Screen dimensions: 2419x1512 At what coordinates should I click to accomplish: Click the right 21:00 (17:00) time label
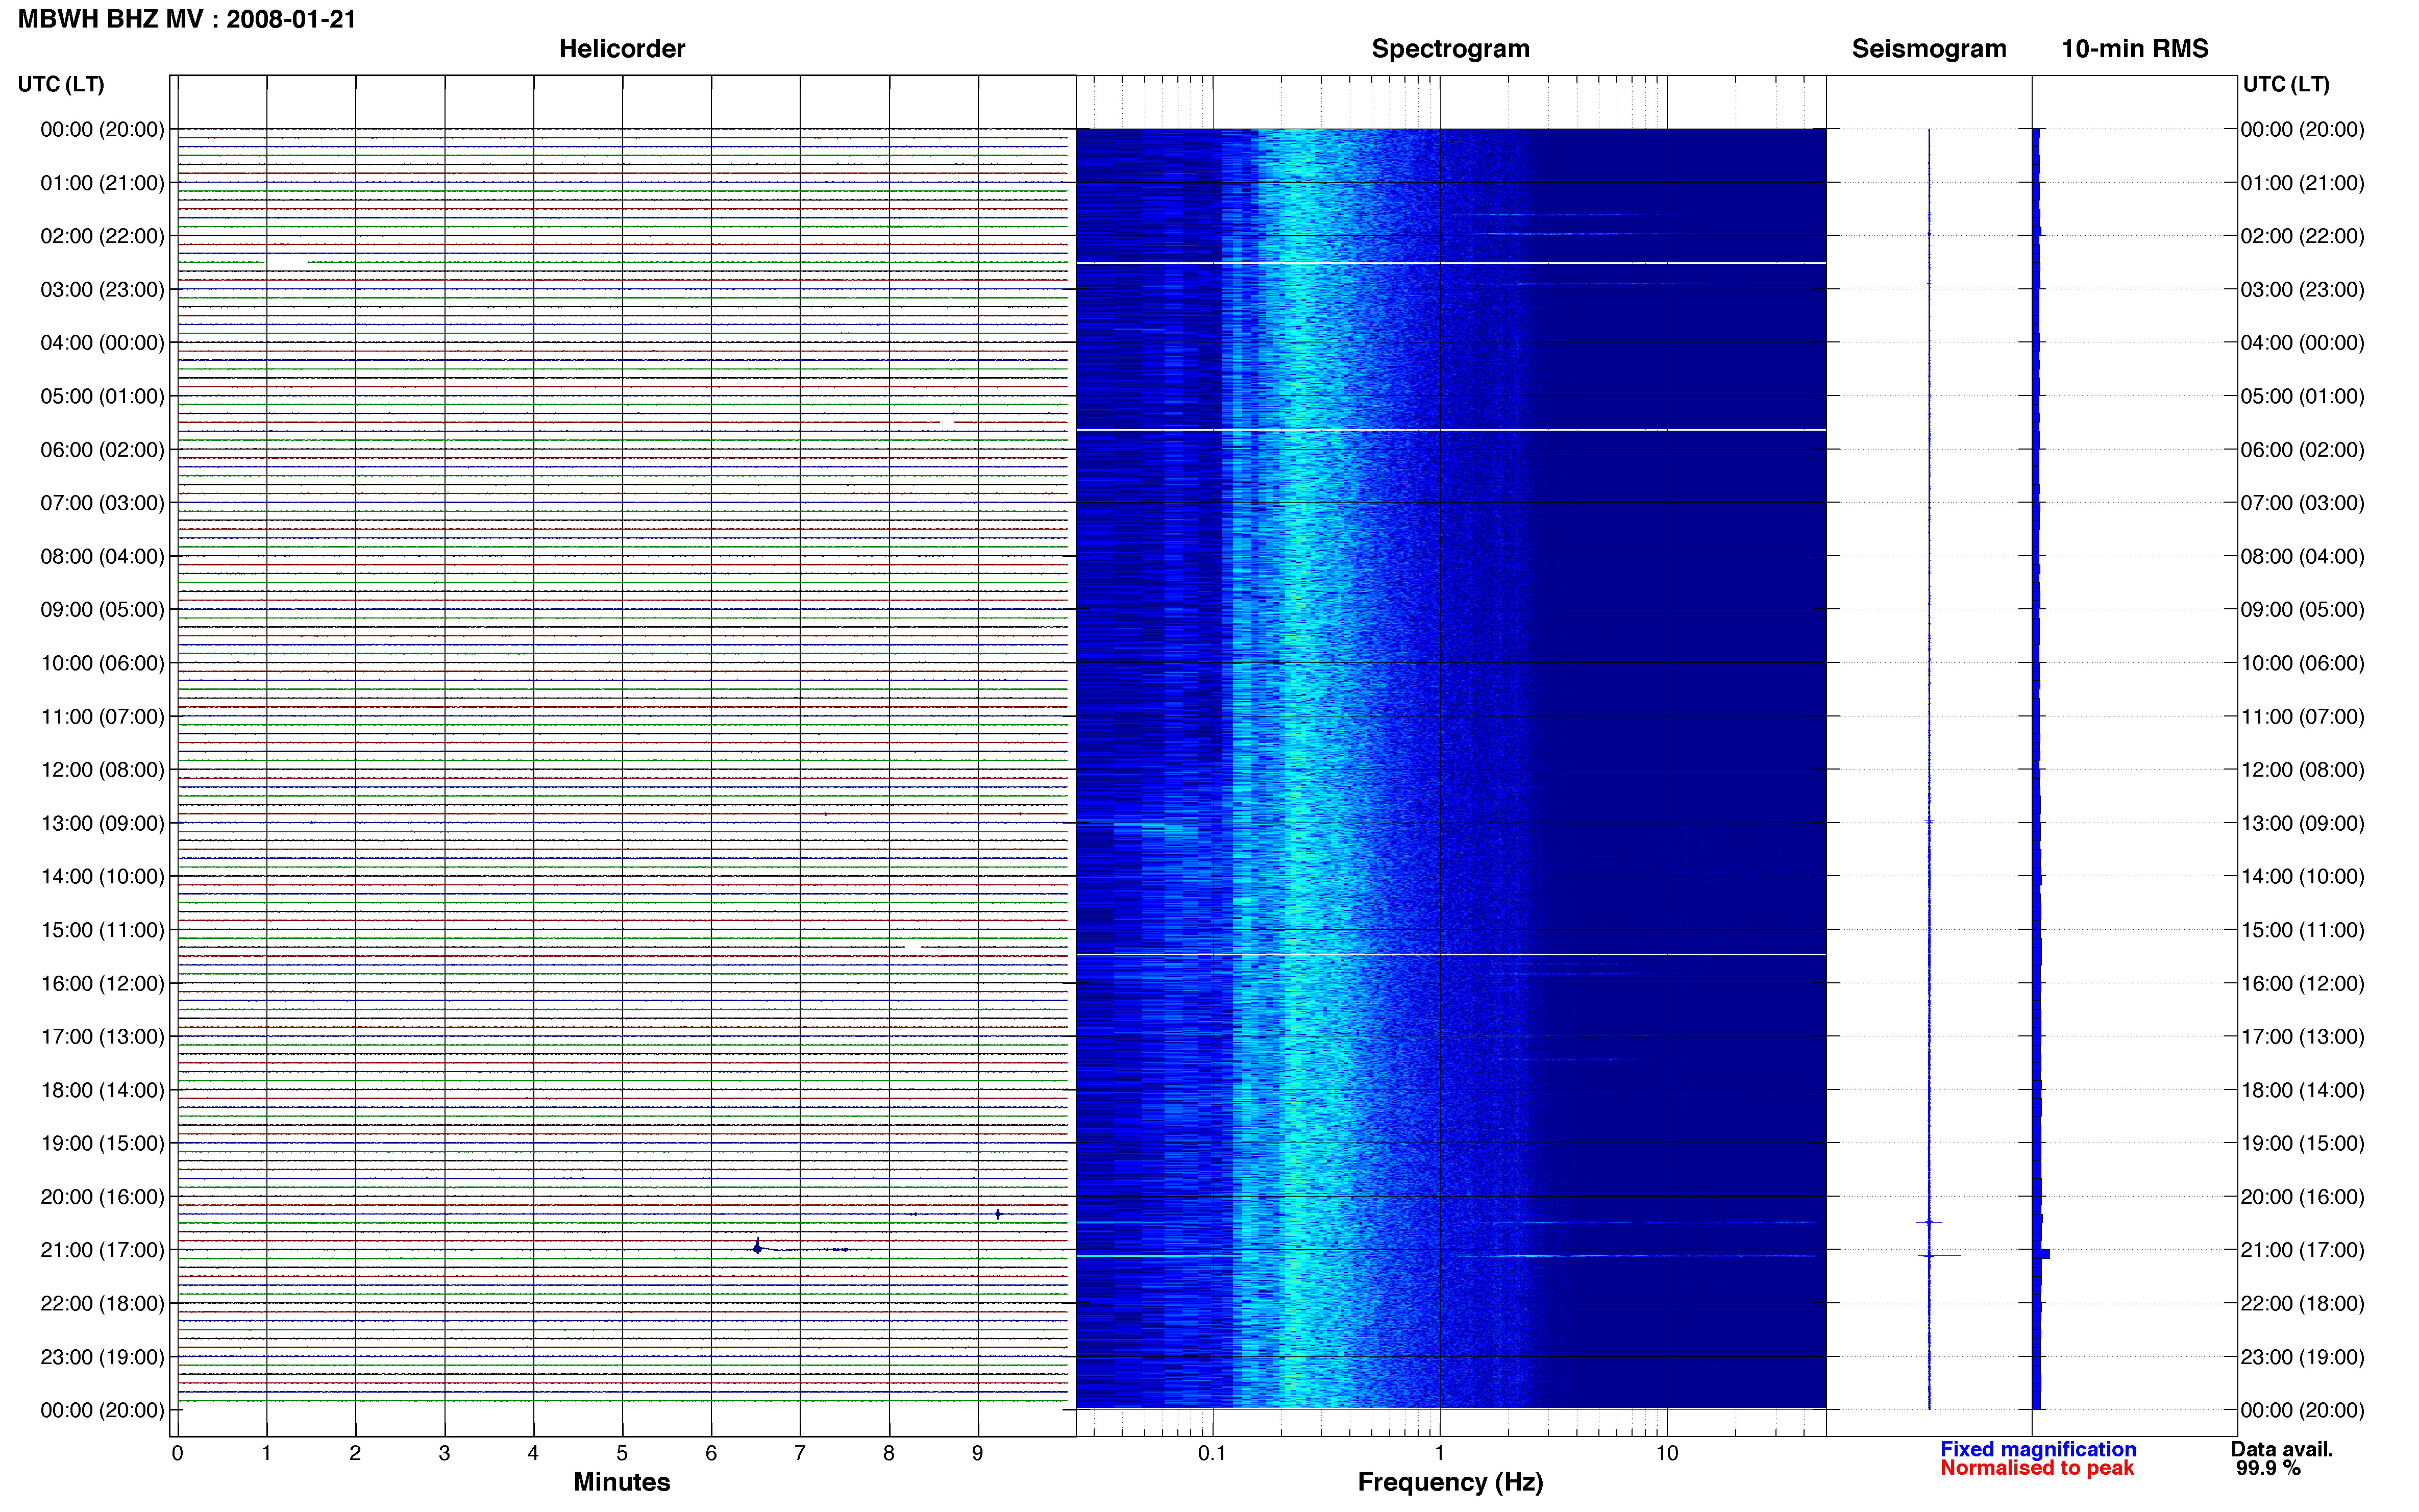tap(2302, 1250)
